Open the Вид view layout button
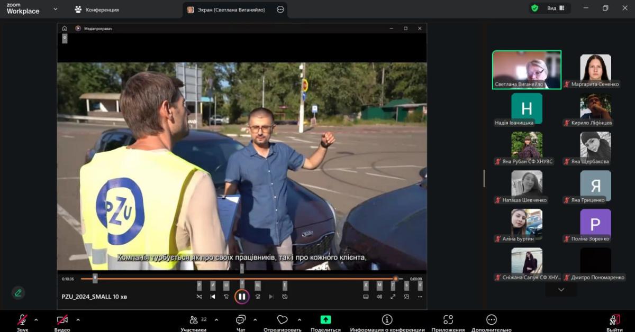Viewport: 635px width, 332px height. click(555, 8)
